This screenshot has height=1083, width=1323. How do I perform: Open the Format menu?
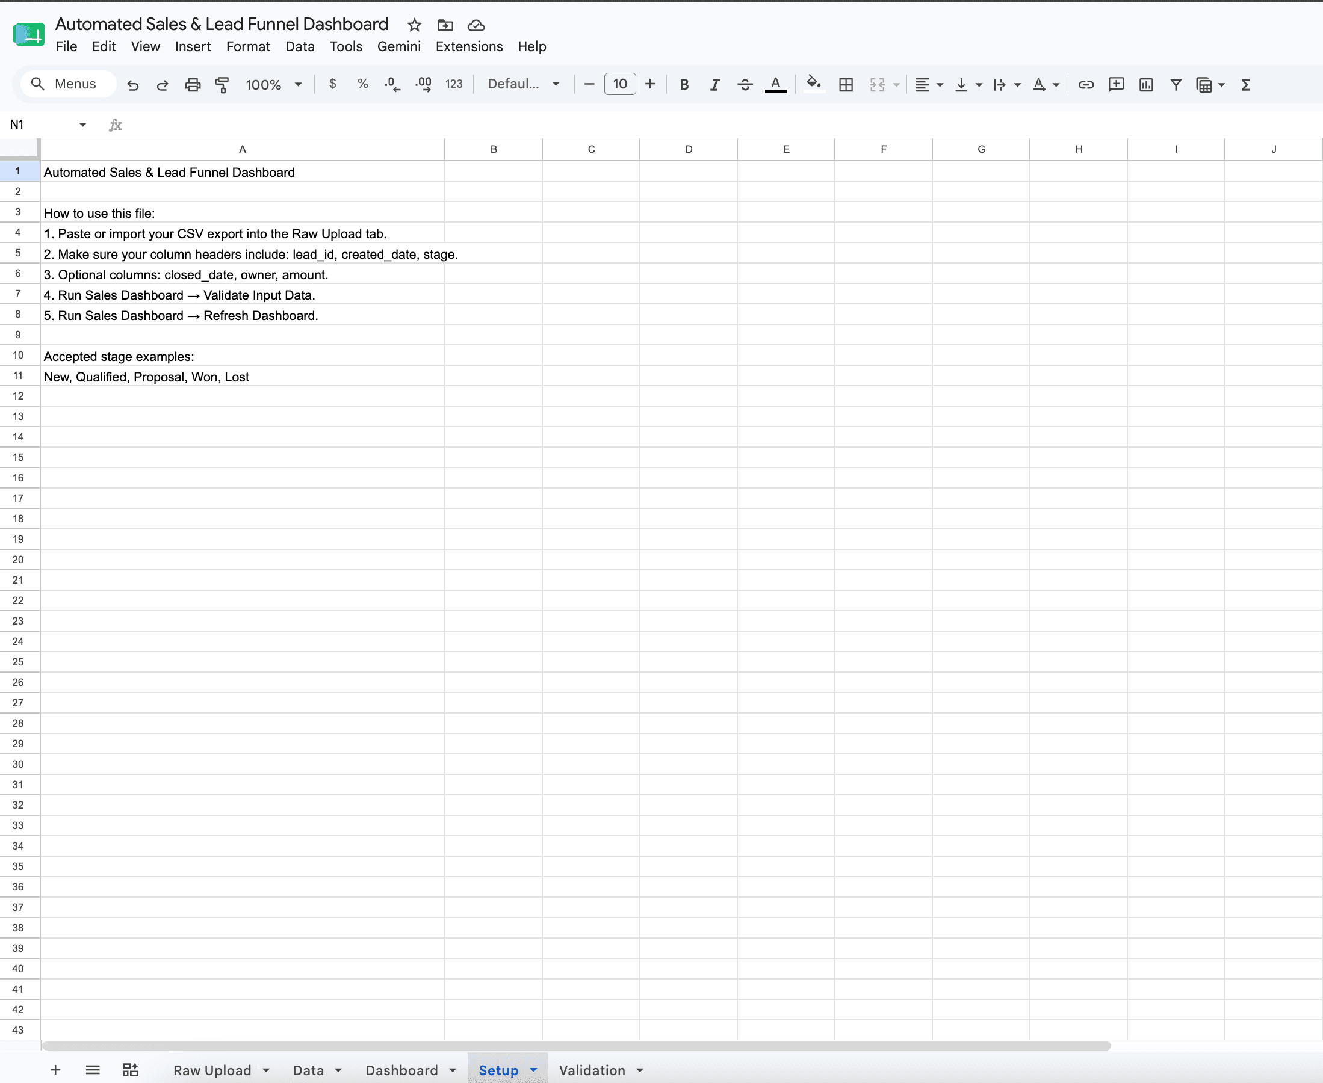pos(248,47)
